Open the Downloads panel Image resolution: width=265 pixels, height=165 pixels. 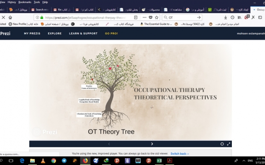pyautogui.click(x=225, y=17)
